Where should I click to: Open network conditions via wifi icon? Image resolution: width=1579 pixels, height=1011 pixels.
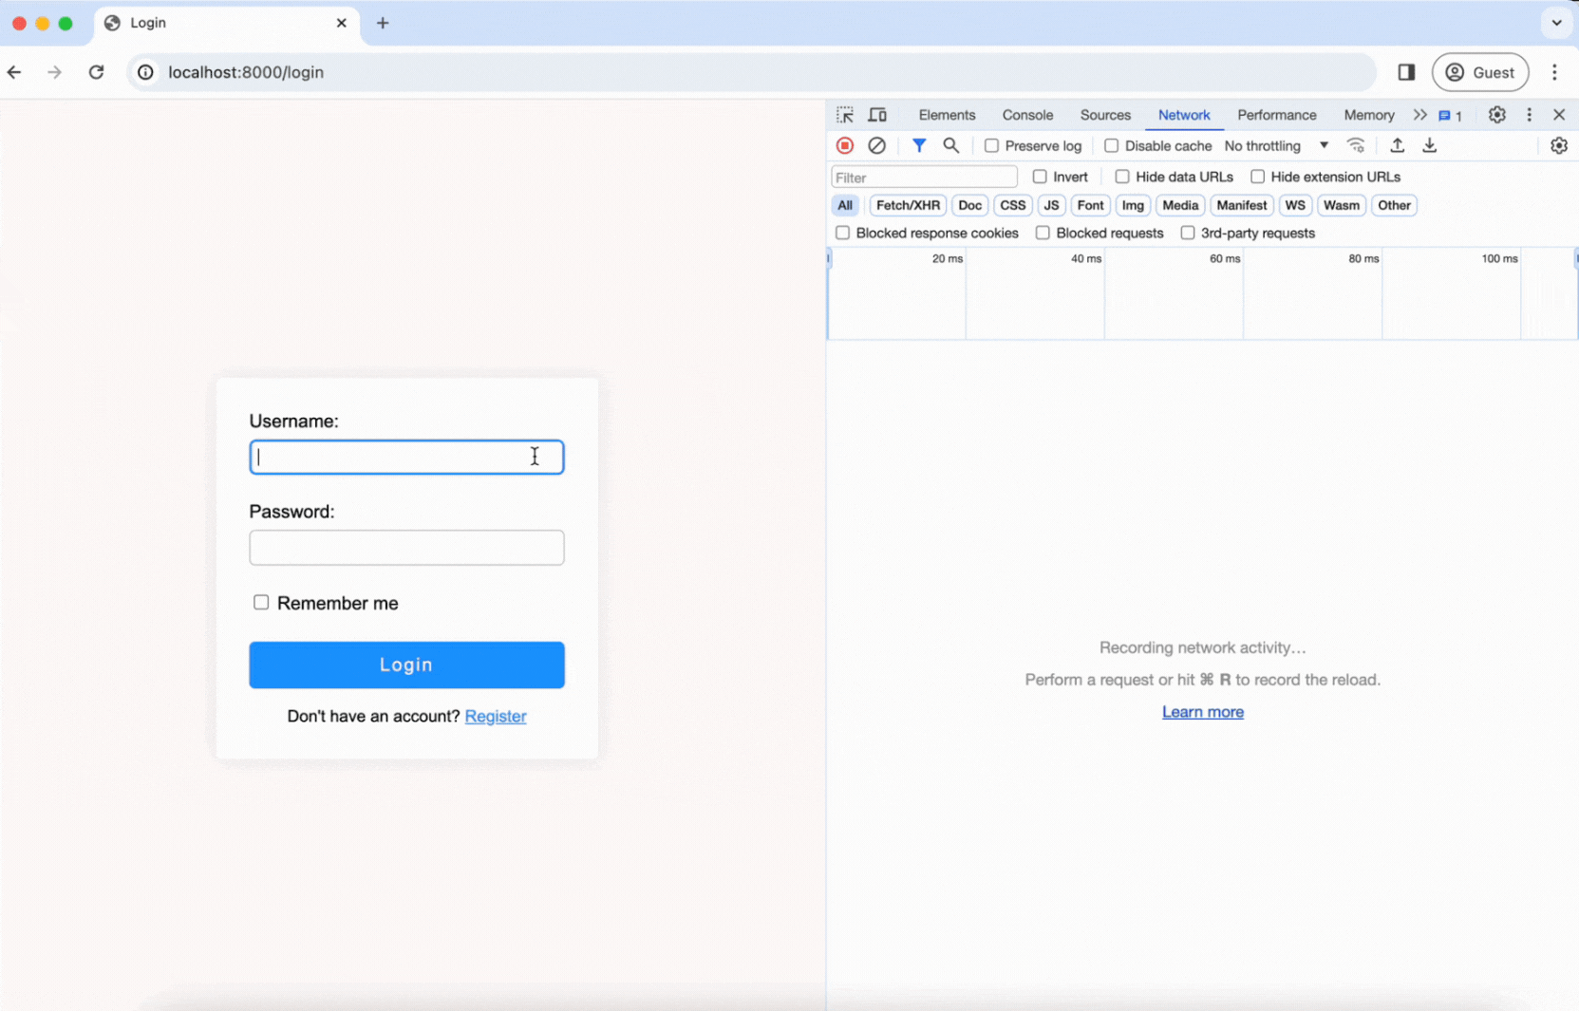(1357, 145)
